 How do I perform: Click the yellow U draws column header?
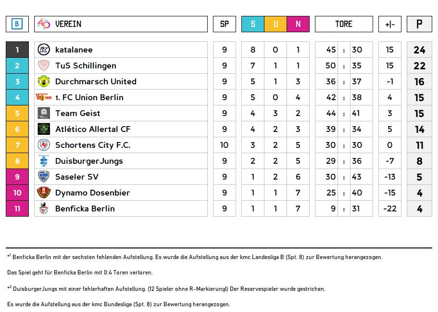(x=275, y=24)
